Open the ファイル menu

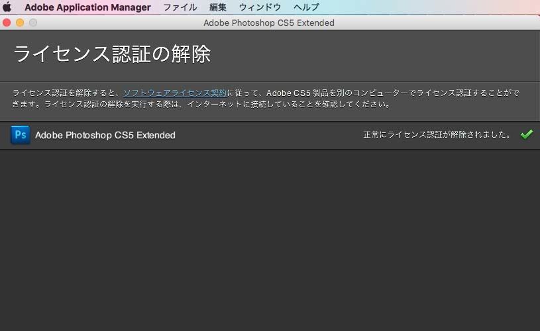(x=180, y=7)
